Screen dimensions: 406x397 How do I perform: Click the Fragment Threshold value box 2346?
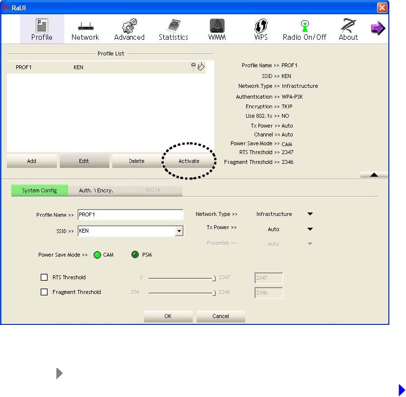click(269, 293)
